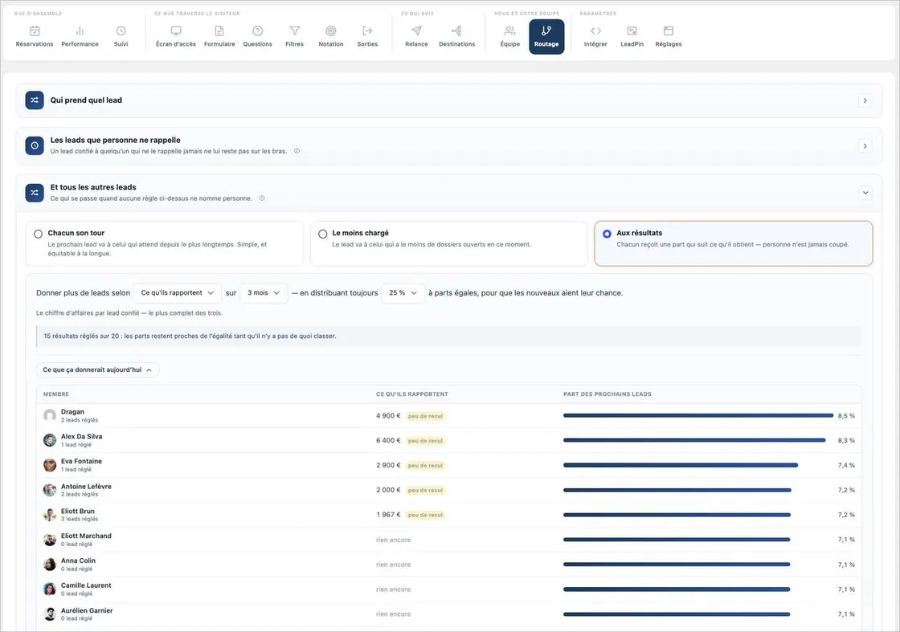
Task: Click Antoine Lefèvre's avatar thumbnail
Action: point(50,490)
